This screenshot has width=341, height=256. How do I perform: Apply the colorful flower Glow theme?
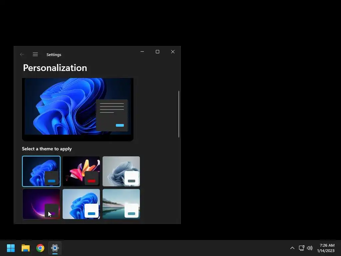[81, 171]
